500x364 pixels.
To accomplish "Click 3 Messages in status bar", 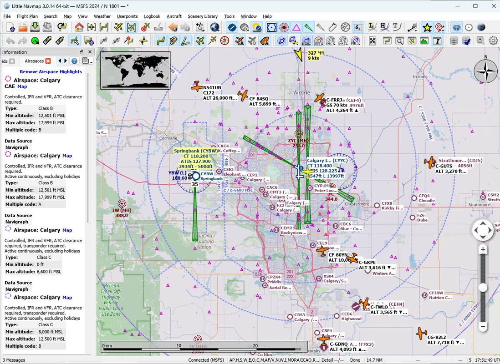I will (x=14, y=360).
